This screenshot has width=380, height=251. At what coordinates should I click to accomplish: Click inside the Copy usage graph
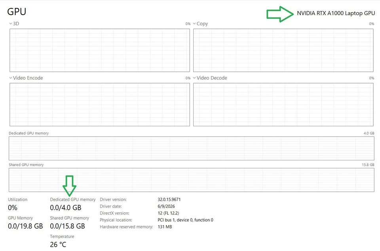[283, 50]
